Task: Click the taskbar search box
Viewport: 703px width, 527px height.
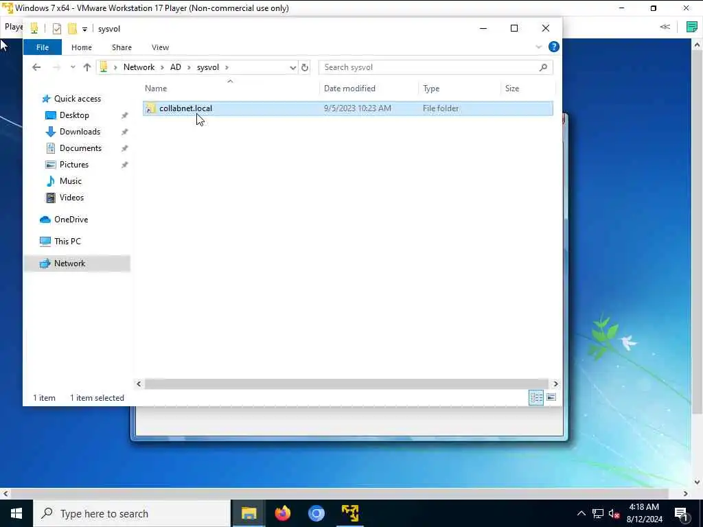Action: [x=132, y=513]
